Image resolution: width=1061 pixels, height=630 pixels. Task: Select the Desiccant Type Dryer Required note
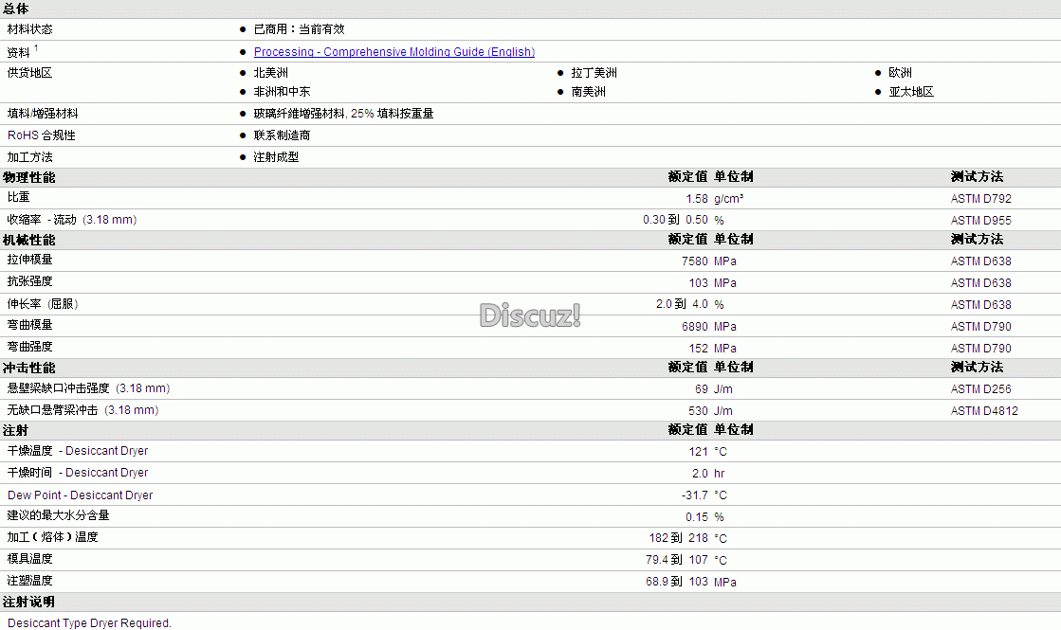89,622
